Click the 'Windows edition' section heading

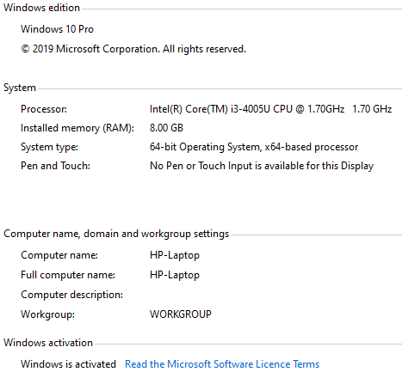[41, 8]
